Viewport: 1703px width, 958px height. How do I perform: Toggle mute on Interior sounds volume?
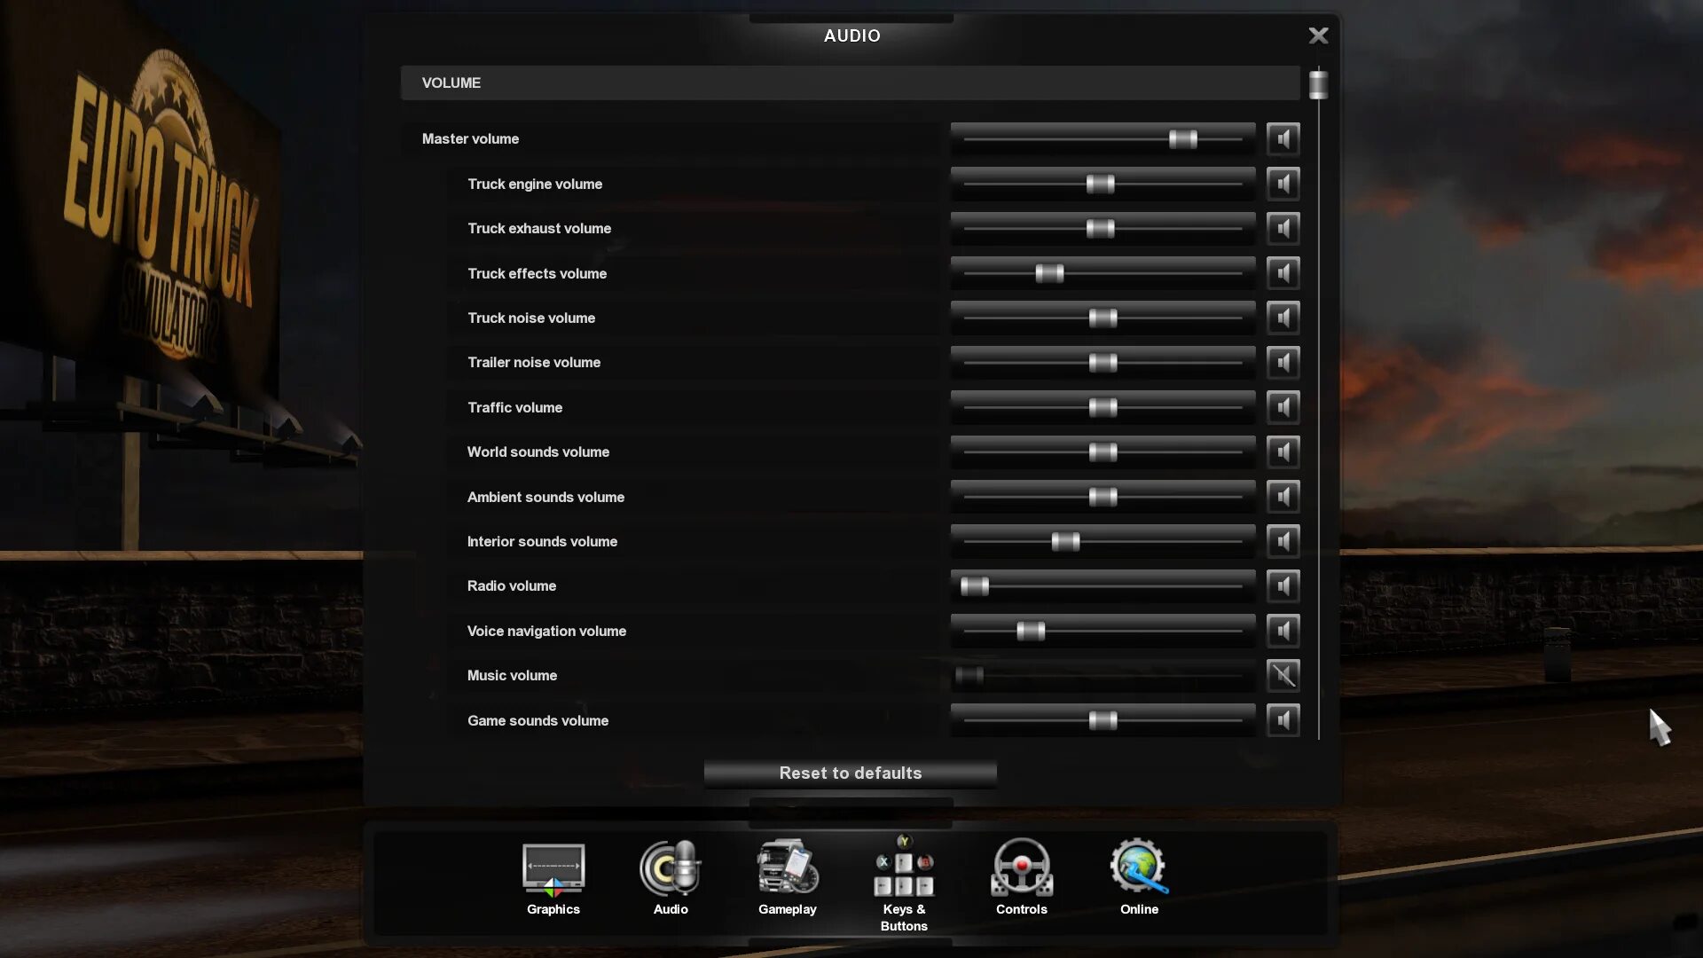(x=1283, y=542)
